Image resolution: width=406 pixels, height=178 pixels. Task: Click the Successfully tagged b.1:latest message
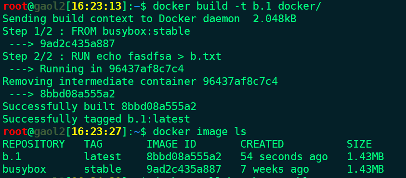(x=96, y=119)
